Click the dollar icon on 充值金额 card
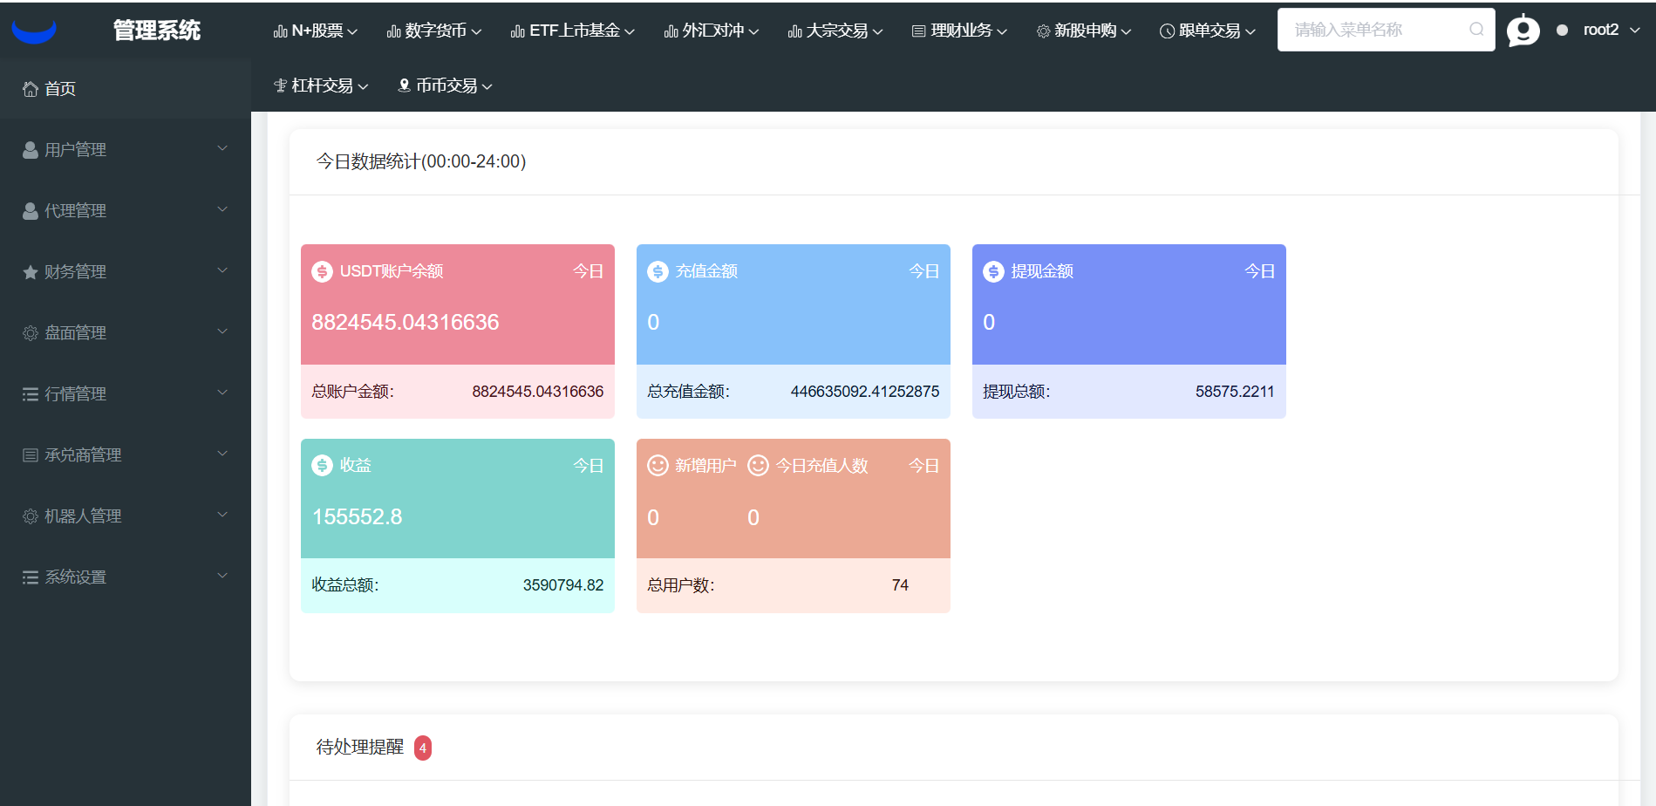The width and height of the screenshot is (1656, 806). (658, 272)
